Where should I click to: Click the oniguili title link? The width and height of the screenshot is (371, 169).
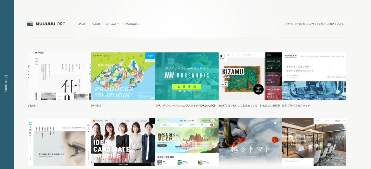[x=32, y=106]
